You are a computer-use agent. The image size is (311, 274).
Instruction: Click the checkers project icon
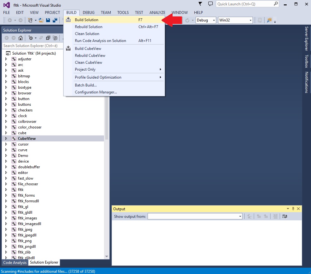point(14,110)
